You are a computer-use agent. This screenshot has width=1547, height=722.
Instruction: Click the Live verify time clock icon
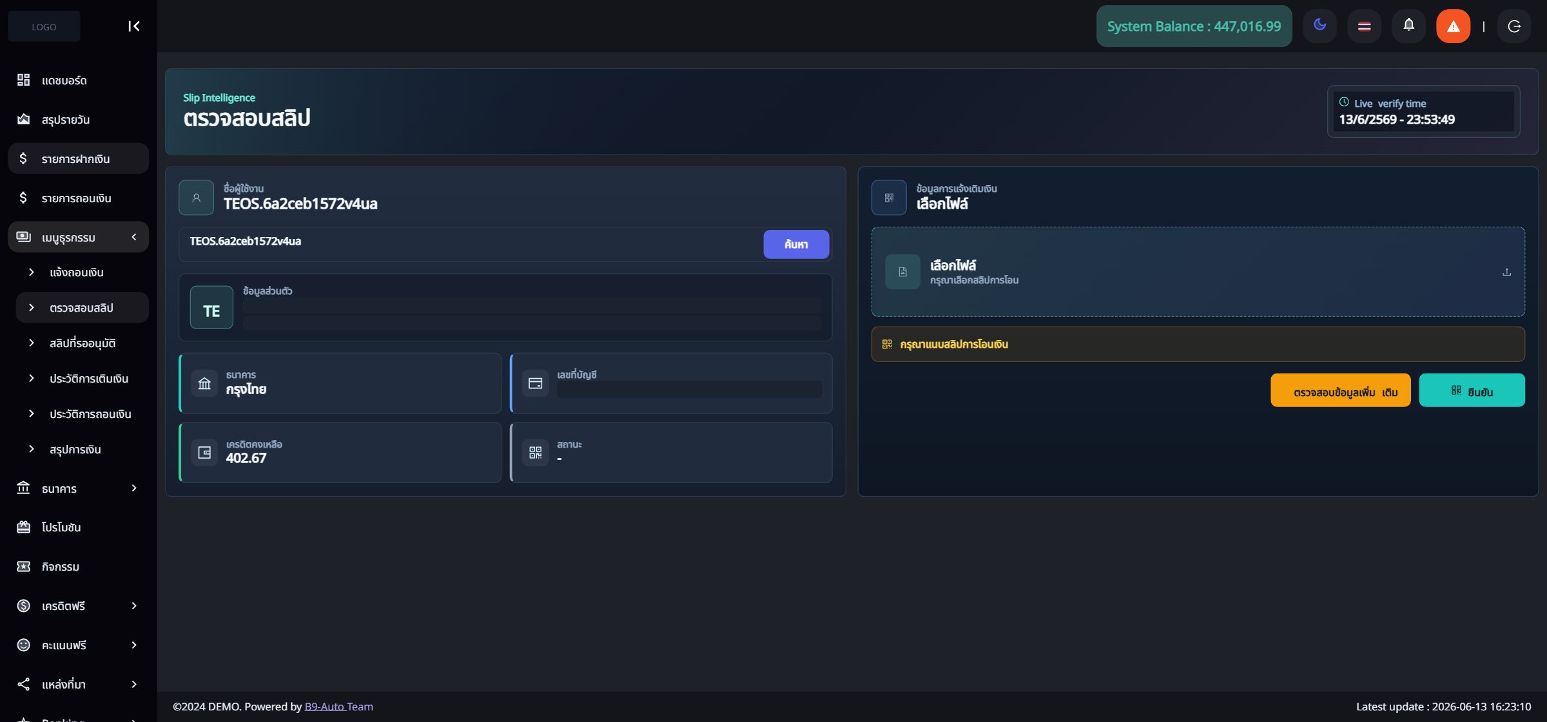point(1344,102)
